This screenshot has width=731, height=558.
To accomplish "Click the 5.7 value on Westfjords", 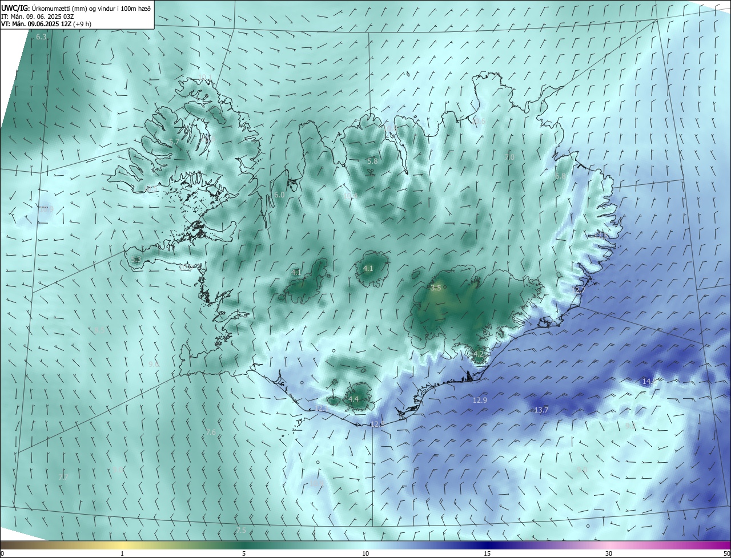I will pos(174,141).
